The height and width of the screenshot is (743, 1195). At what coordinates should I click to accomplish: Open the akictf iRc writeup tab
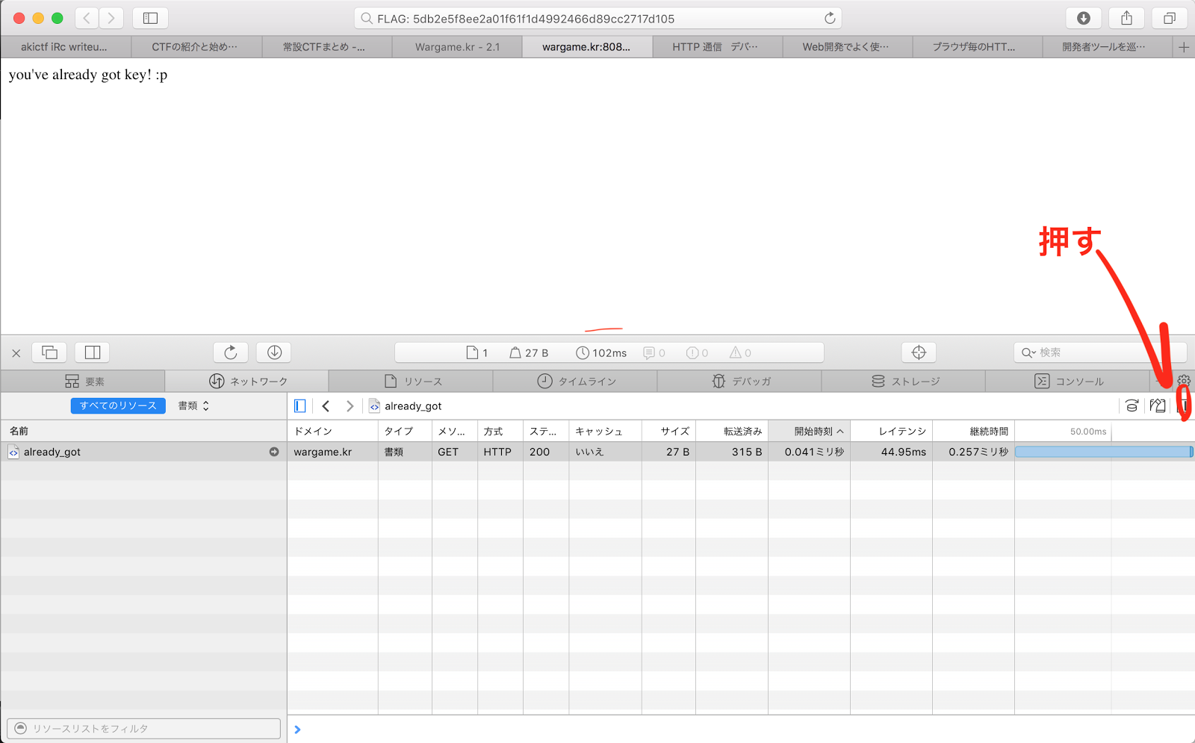coord(66,47)
